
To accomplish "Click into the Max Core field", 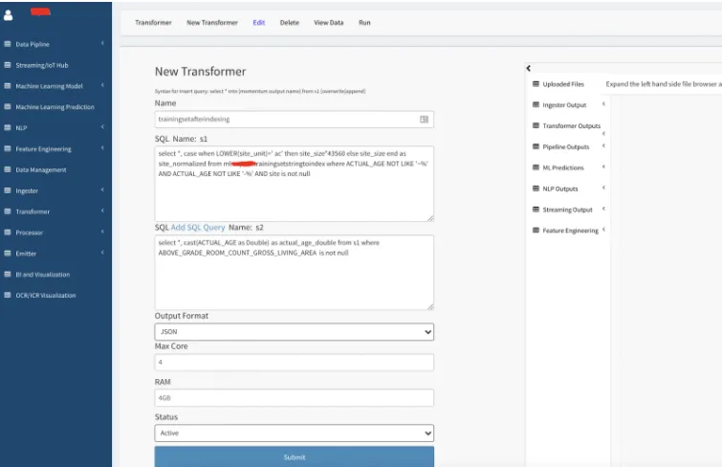I will (x=294, y=363).
